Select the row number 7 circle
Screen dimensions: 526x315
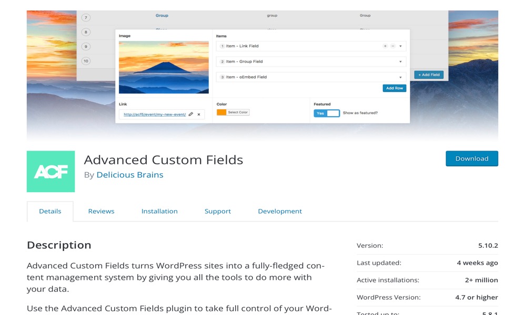(86, 17)
